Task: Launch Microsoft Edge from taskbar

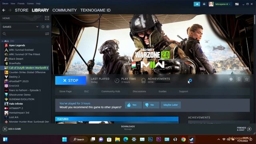Action: click(126, 140)
